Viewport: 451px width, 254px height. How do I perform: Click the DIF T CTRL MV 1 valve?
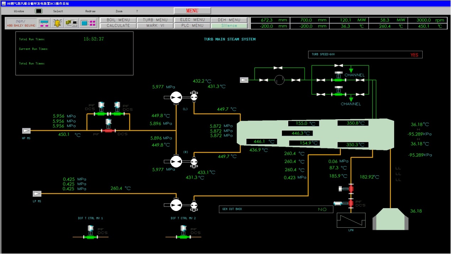click(90, 237)
